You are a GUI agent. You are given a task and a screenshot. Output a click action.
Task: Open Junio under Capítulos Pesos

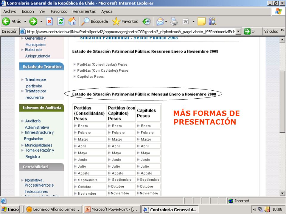pos(145,160)
